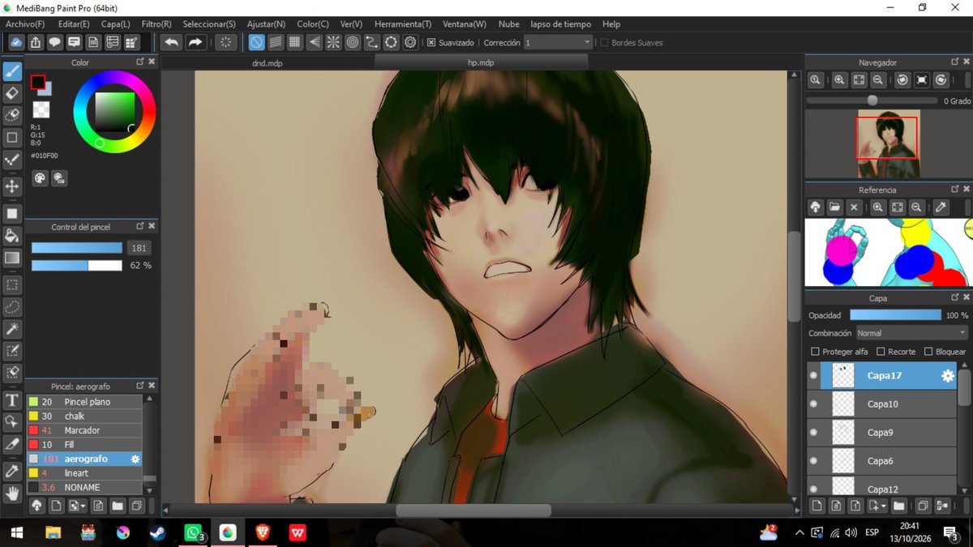This screenshot has height=547, width=973.
Task: Open the Filtro(R) menu
Action: pyautogui.click(x=156, y=24)
